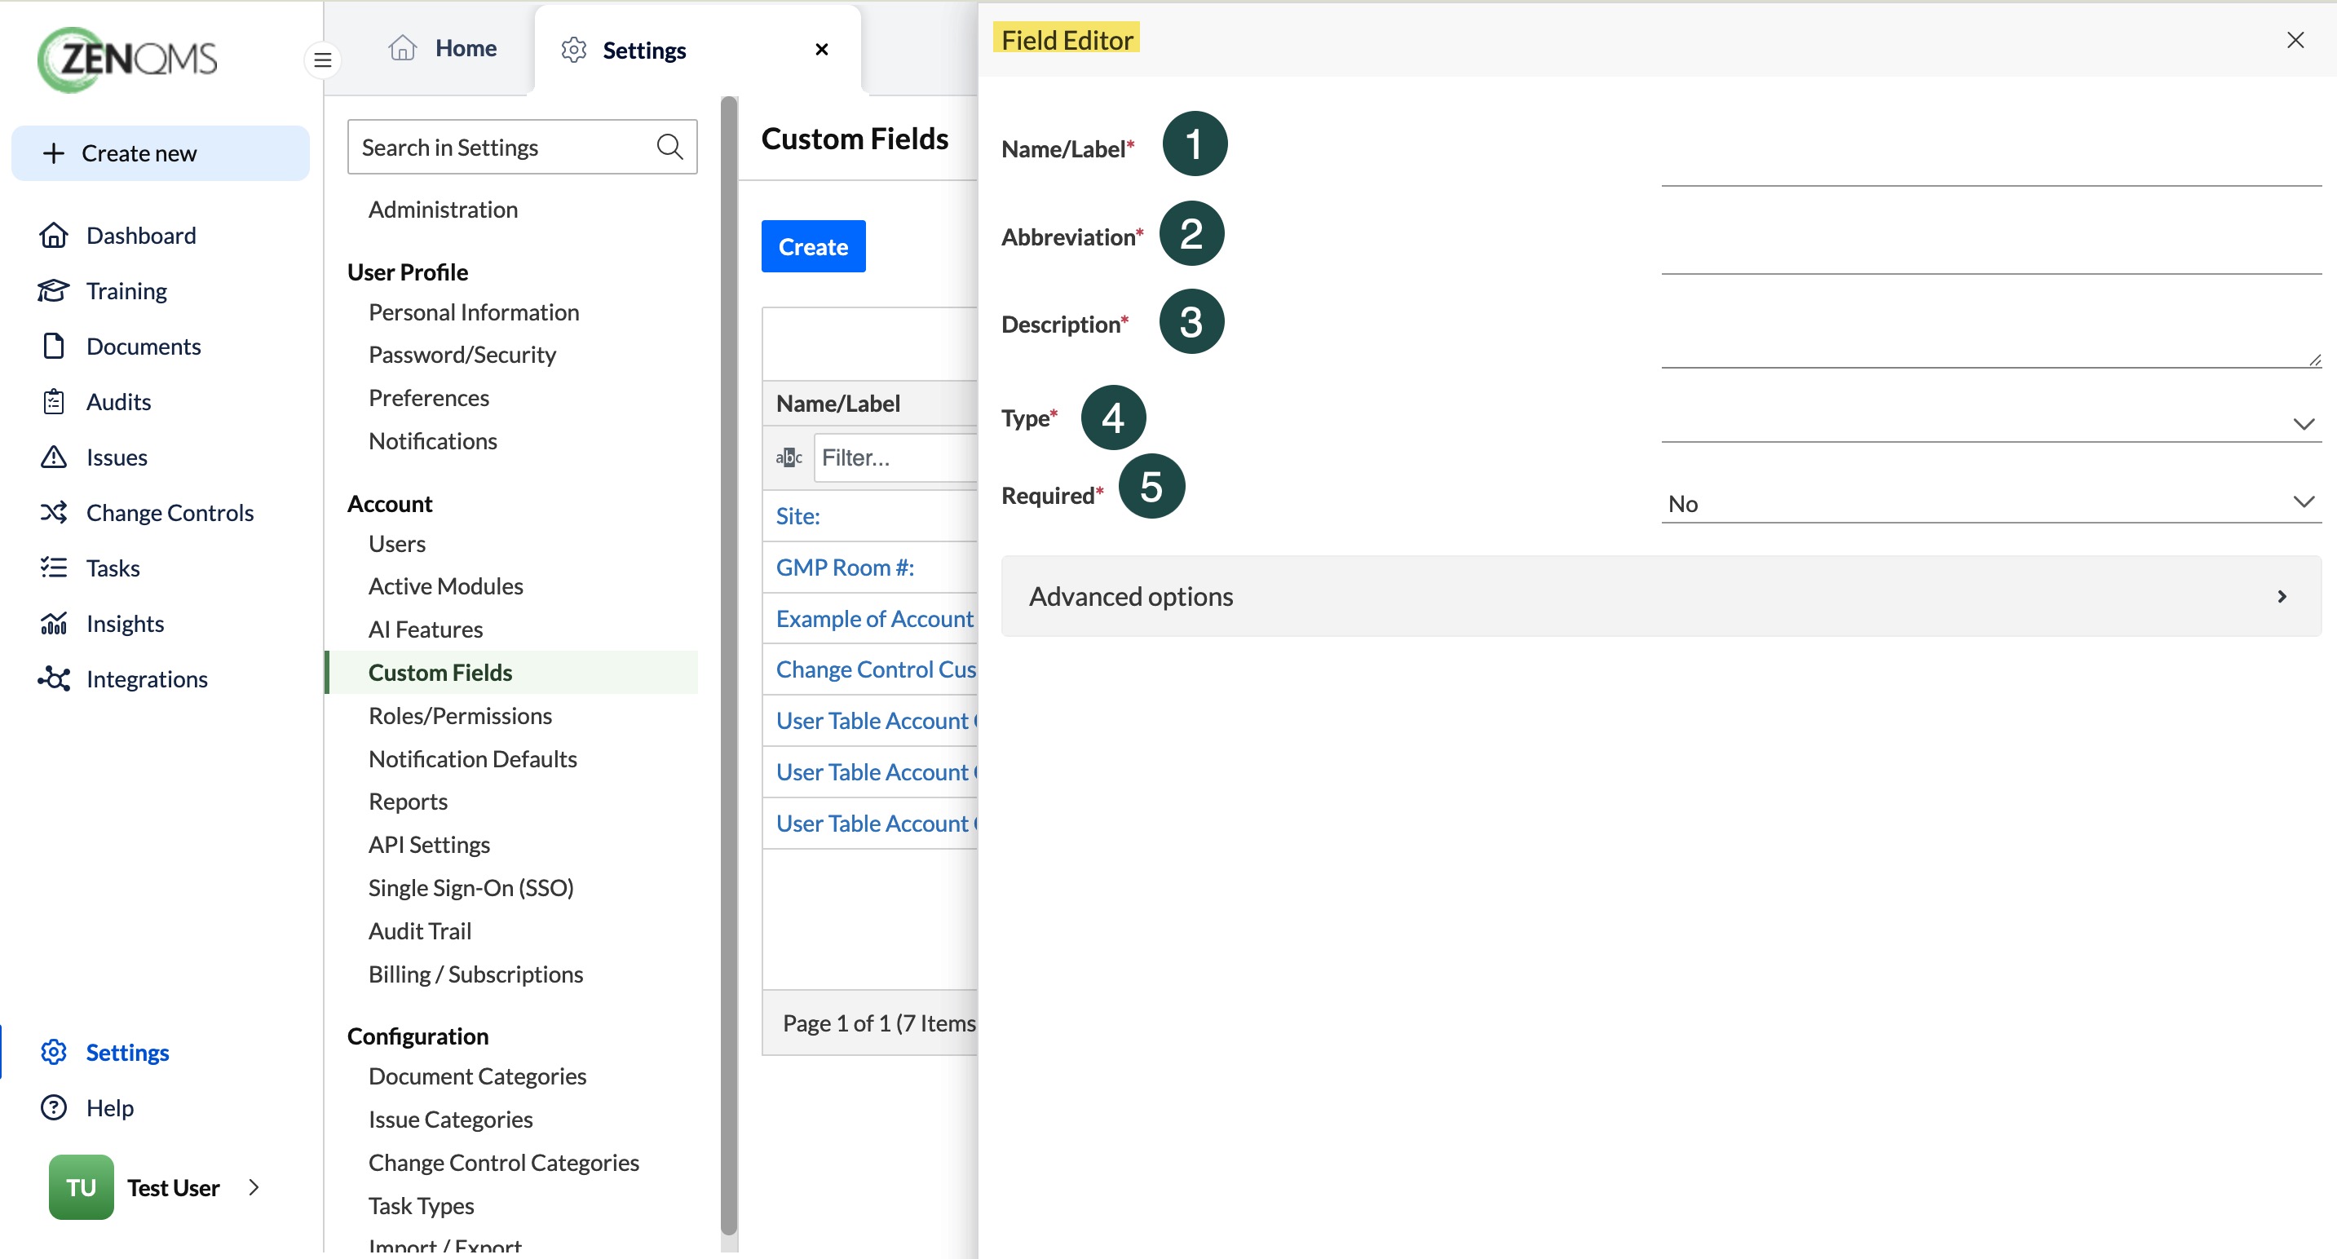2337x1259 pixels.
Task: Click the settings list vertical scrollbar
Action: (728, 667)
